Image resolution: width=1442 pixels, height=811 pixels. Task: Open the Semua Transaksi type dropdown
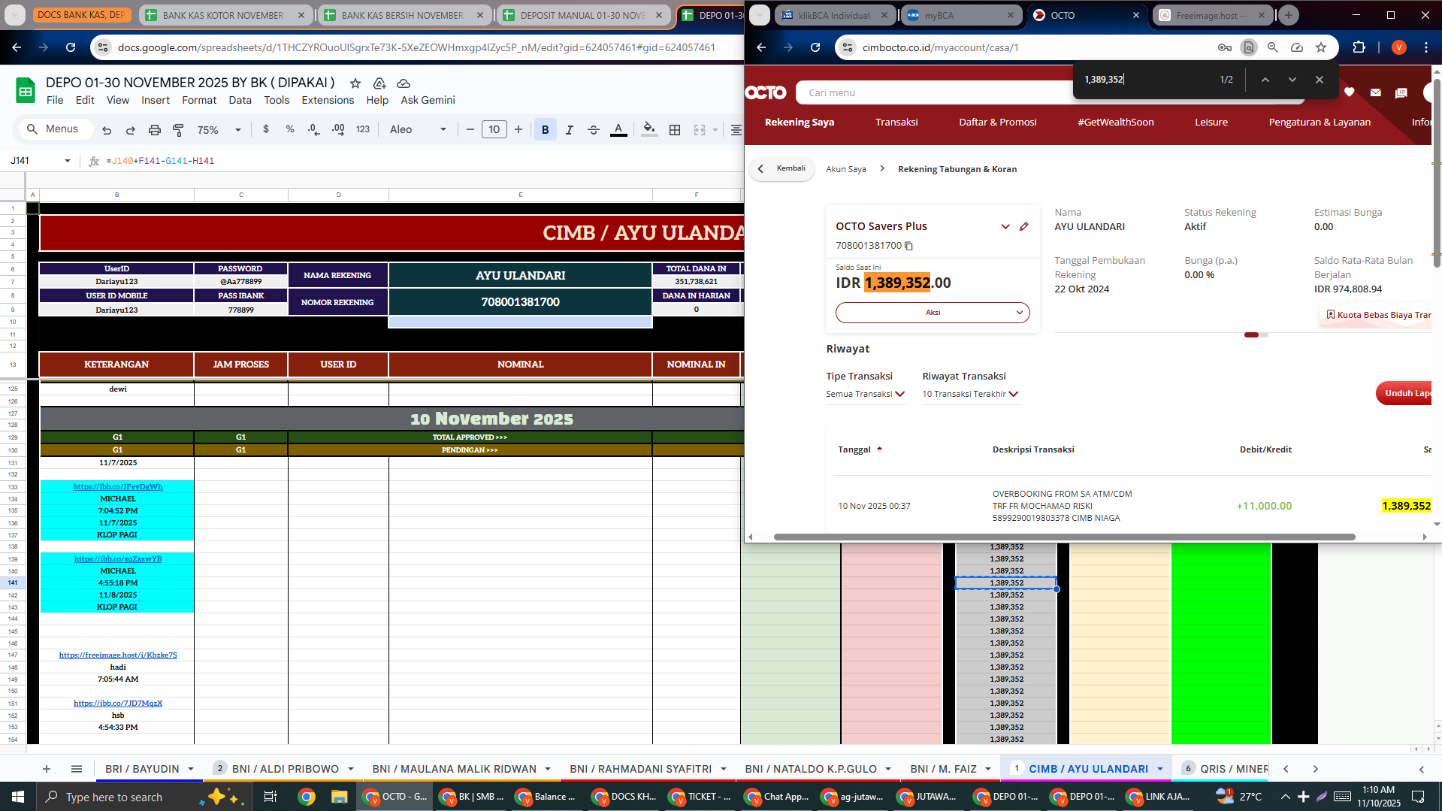click(x=866, y=394)
